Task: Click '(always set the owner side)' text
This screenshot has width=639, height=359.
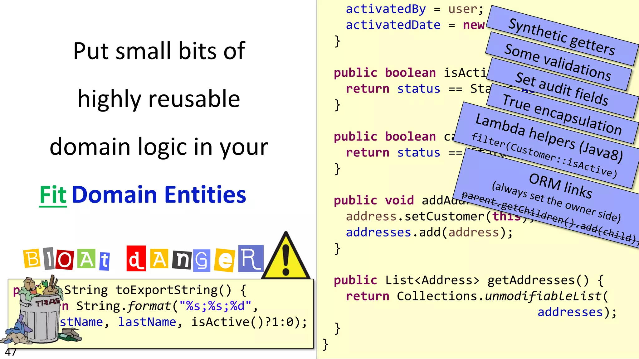Action: 556,202
